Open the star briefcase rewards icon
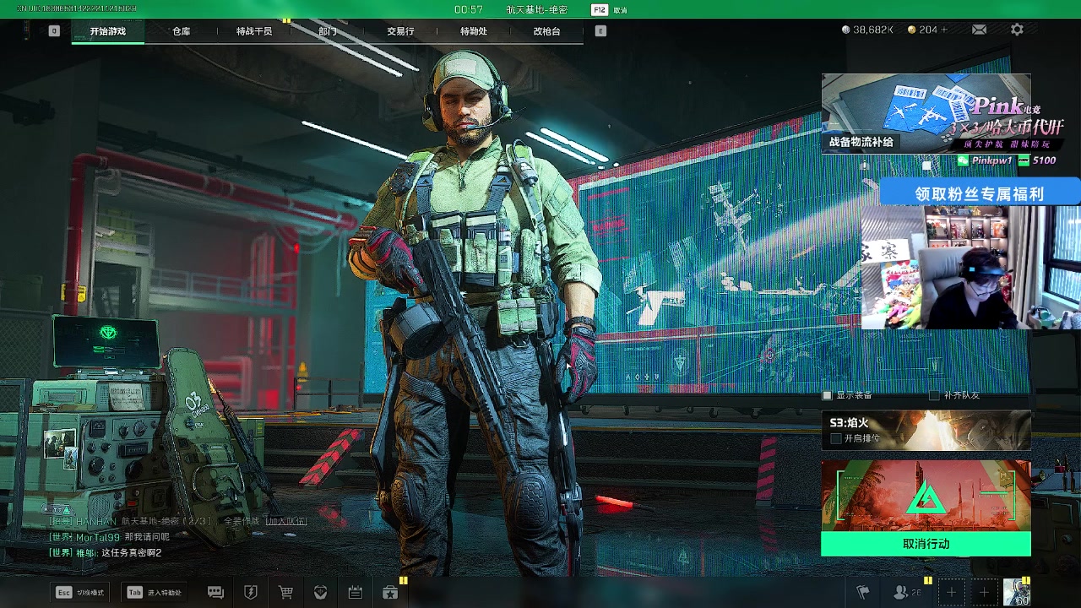The height and width of the screenshot is (608, 1081). click(390, 593)
